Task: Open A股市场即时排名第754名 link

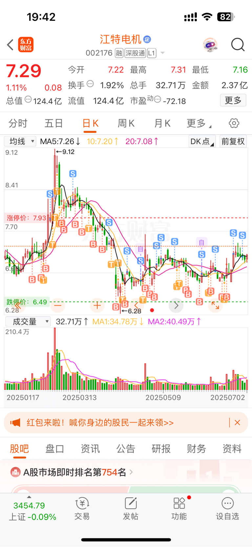Action: 75,472
